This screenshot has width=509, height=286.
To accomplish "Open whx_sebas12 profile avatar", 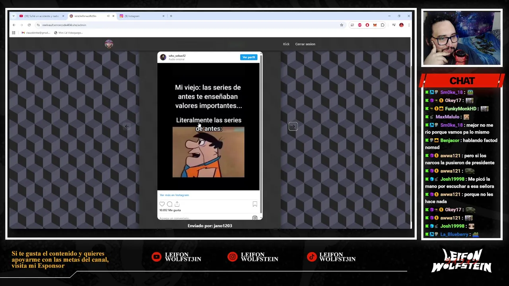I will pyautogui.click(x=163, y=57).
